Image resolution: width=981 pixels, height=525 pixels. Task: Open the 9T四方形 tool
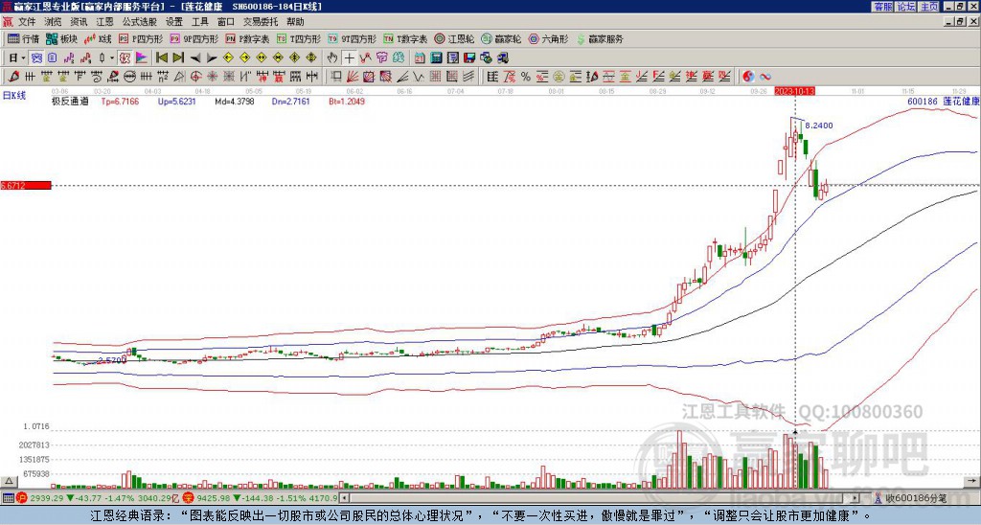pyautogui.click(x=353, y=38)
